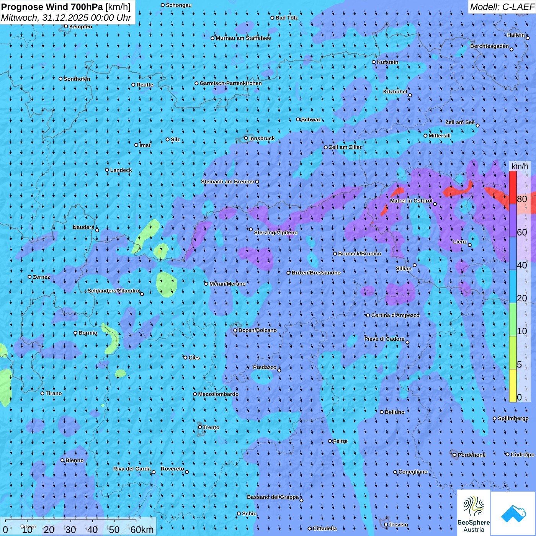Click the 'Nauders' label
Screen dimensions: 536x536
[x=83, y=227]
